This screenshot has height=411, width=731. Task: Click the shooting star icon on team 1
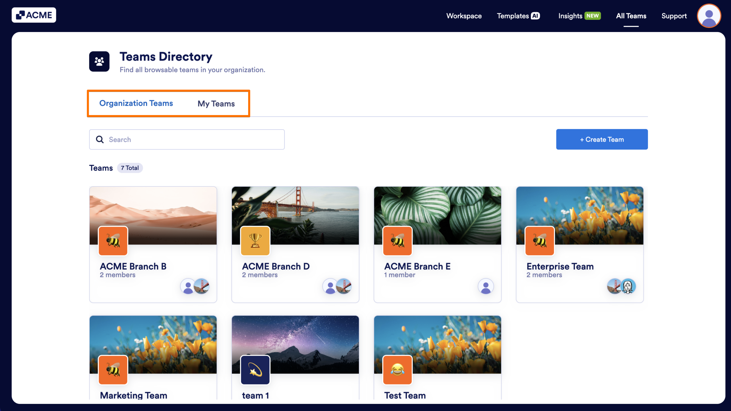[x=255, y=370]
